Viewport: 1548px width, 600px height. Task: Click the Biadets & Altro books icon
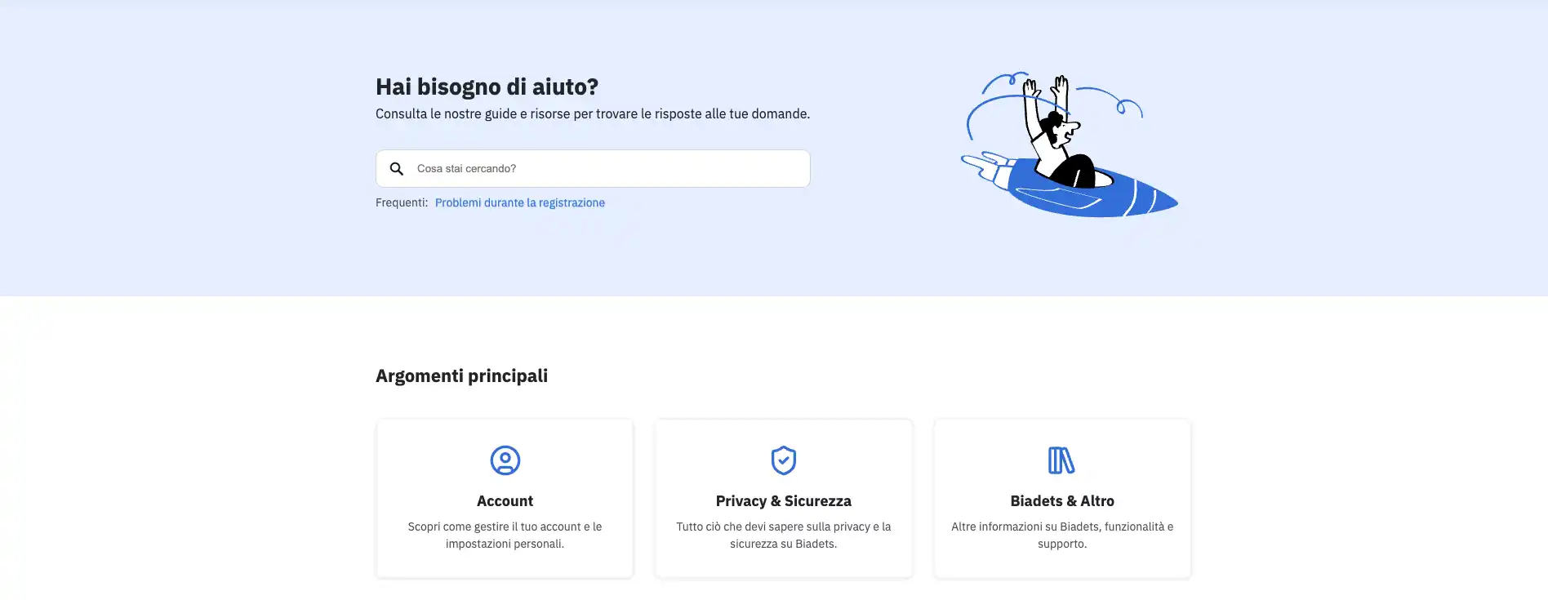(x=1061, y=460)
